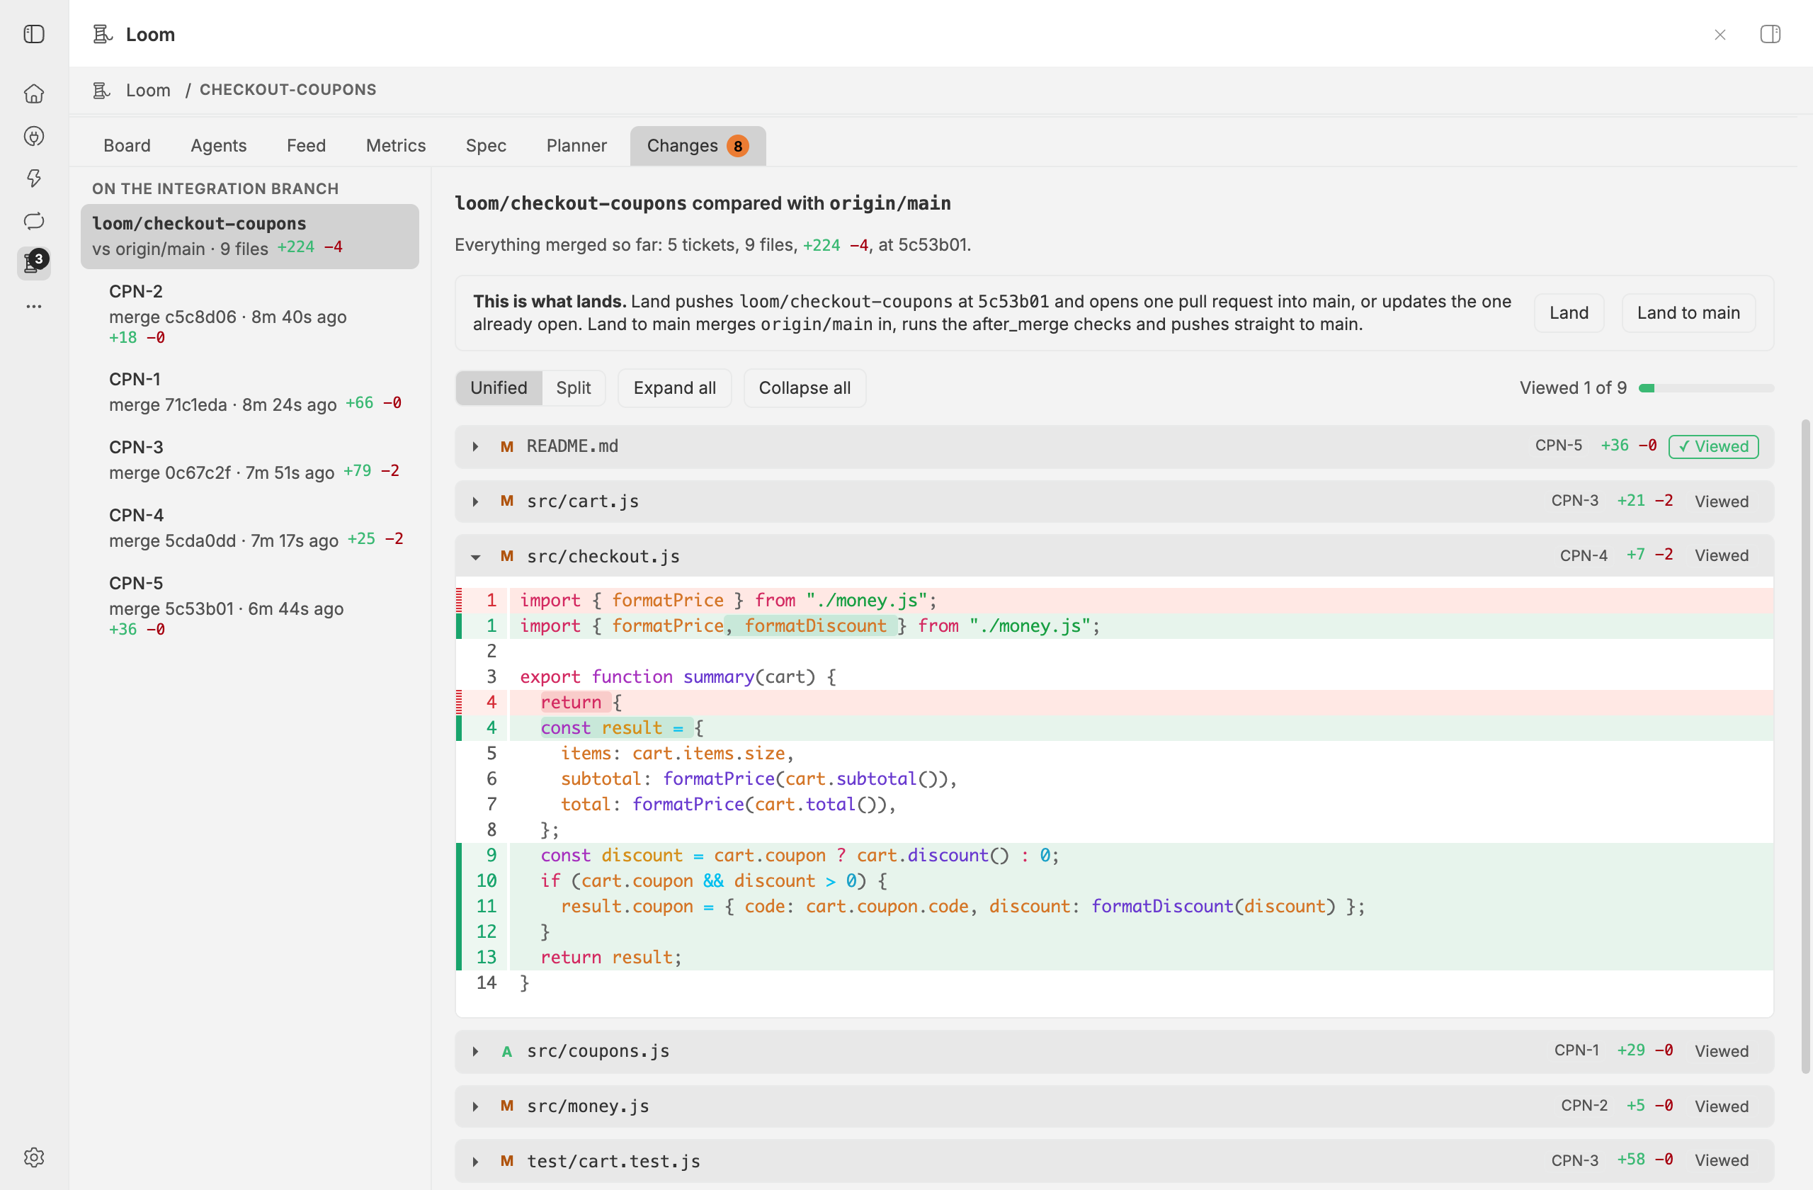The image size is (1813, 1190).
Task: Toggle the right side panel icon
Action: point(1770,34)
